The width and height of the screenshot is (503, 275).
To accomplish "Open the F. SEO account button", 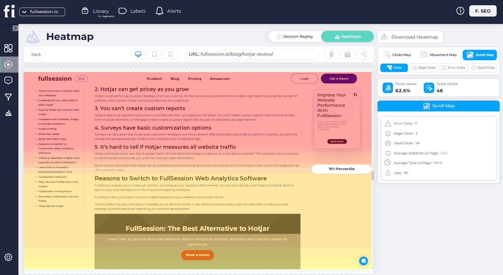I will point(483,11).
